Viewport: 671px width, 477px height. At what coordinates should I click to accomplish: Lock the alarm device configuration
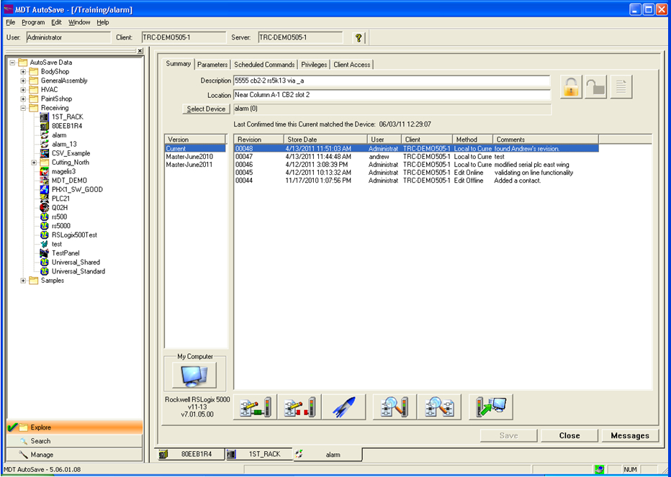[569, 87]
